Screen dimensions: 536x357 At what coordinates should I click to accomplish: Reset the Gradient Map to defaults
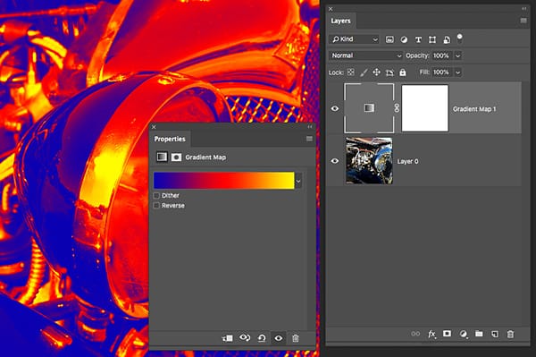pyautogui.click(x=262, y=338)
